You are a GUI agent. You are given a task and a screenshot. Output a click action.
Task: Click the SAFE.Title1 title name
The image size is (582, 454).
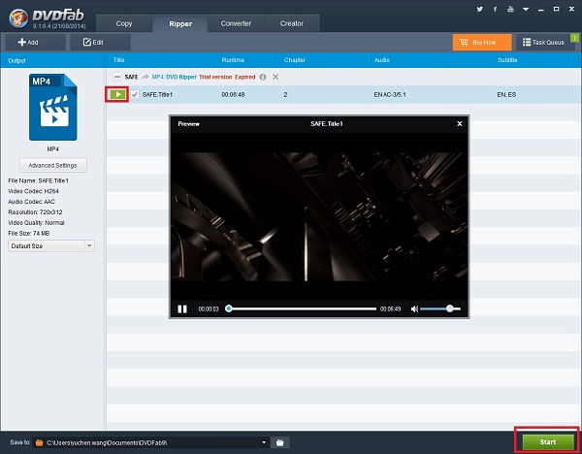pos(157,95)
